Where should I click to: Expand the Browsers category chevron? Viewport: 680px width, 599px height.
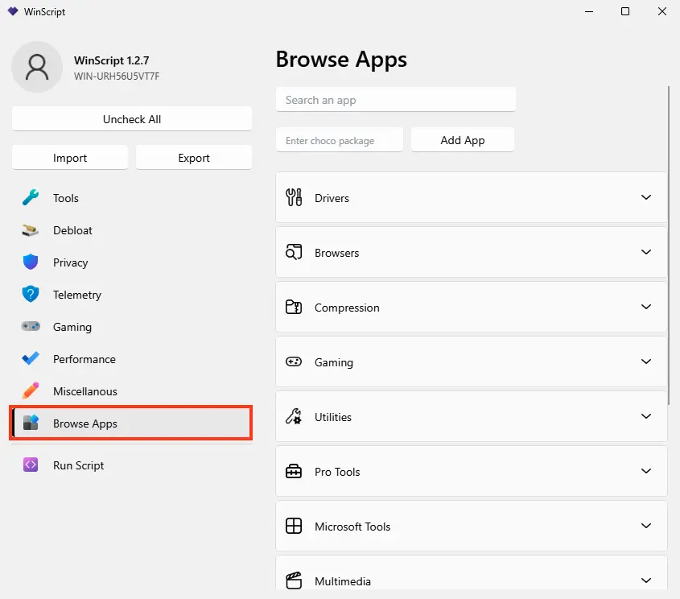[646, 252]
